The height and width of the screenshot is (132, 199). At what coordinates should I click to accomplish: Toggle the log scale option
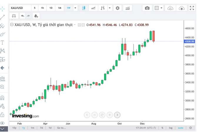[x=171, y=128]
